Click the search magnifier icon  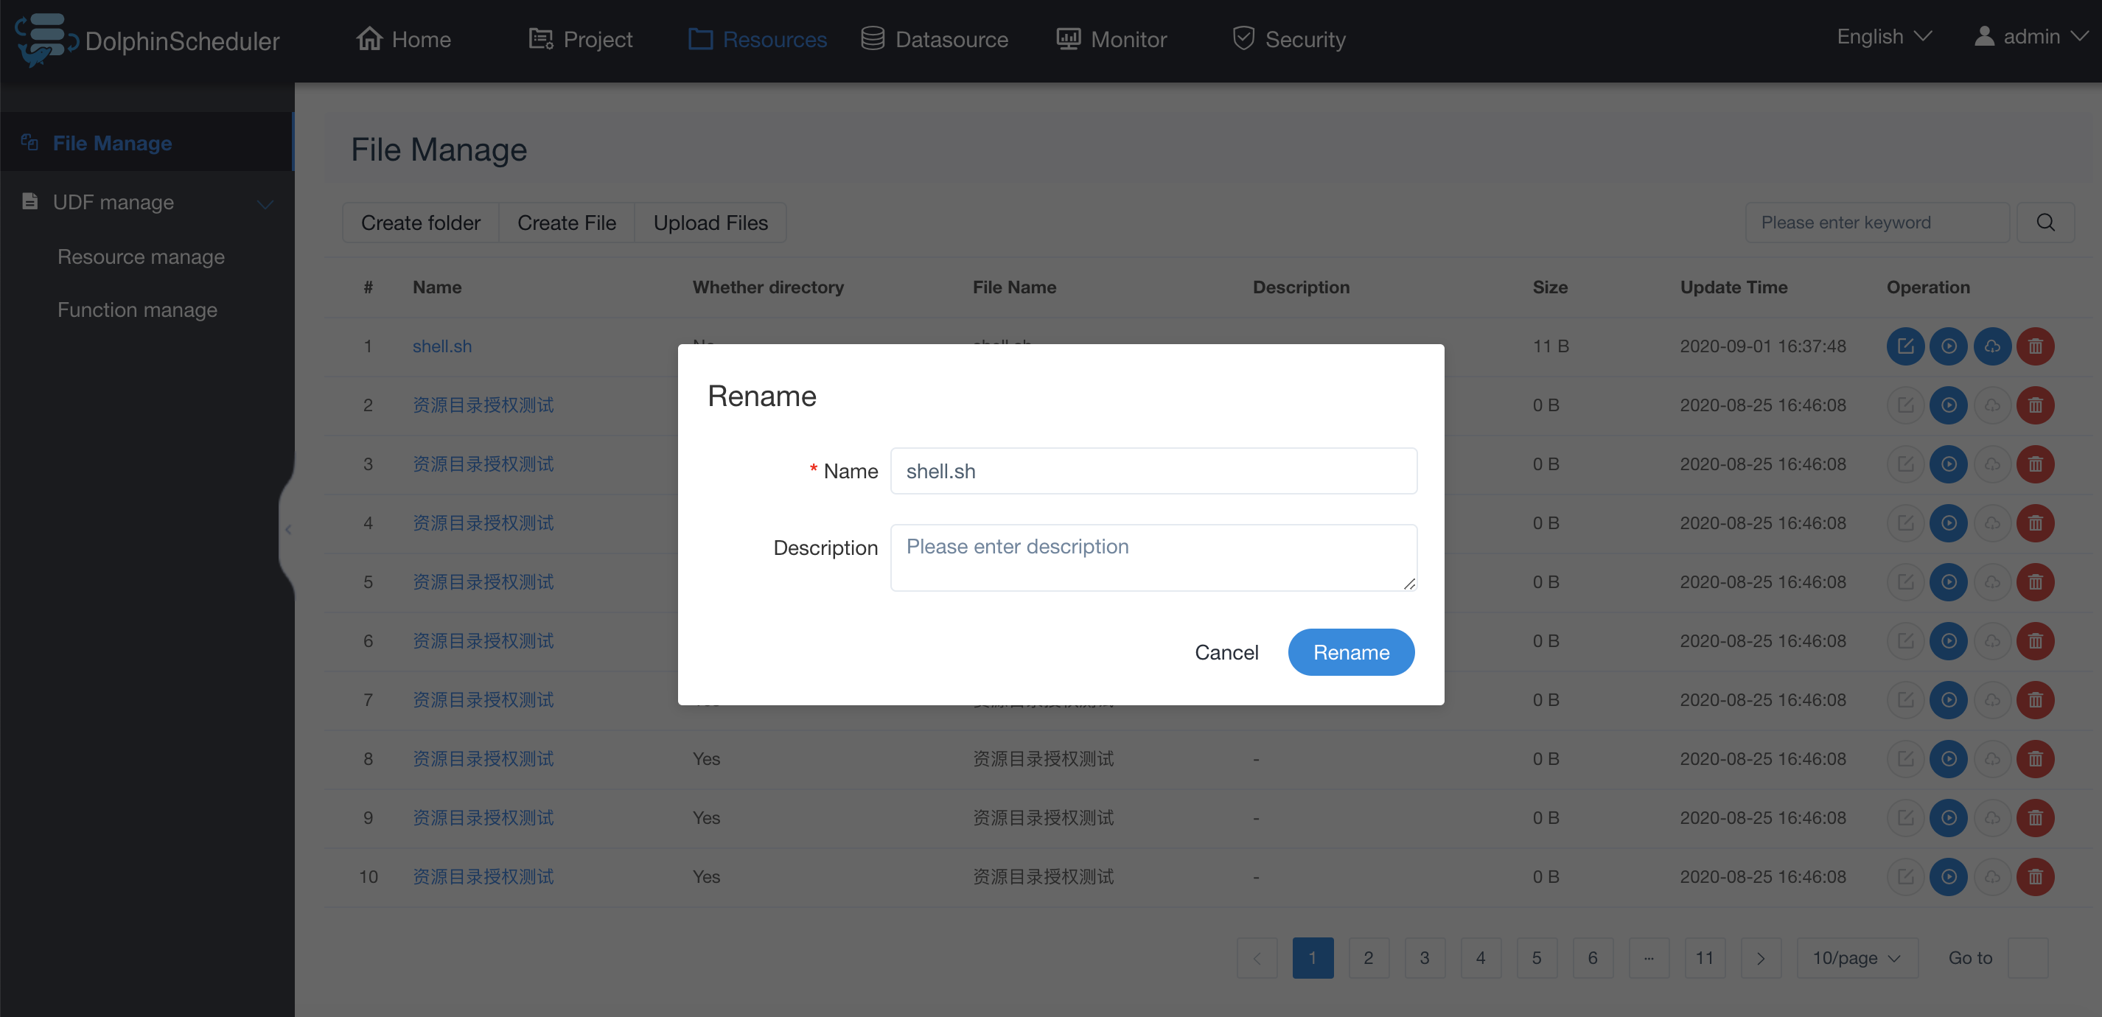pos(2045,223)
